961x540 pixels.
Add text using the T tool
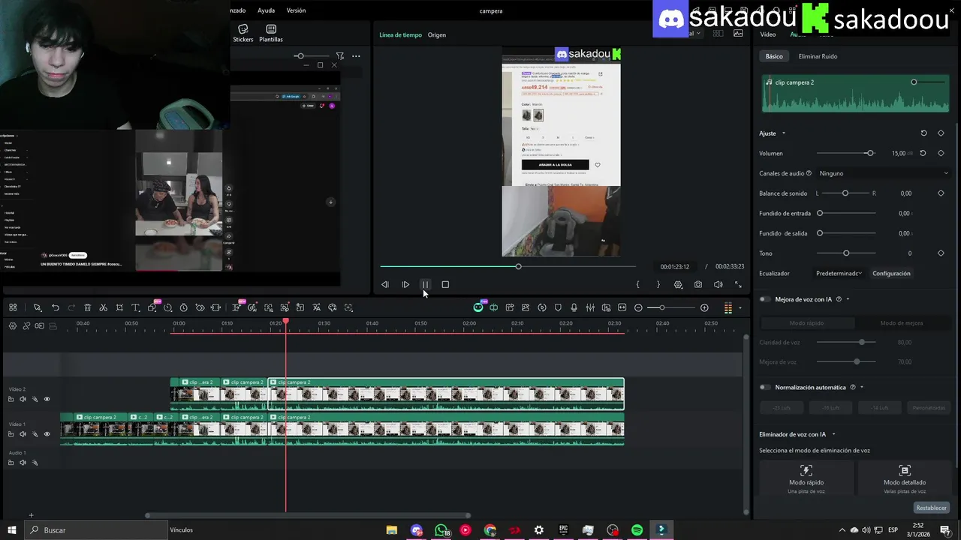136,307
